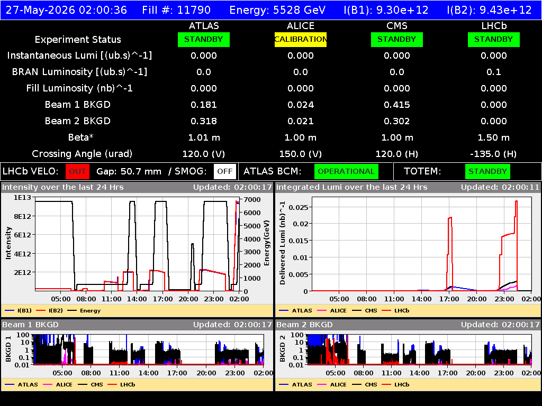
Task: Click the TOTEM STANDBY badge
Action: [487, 172]
